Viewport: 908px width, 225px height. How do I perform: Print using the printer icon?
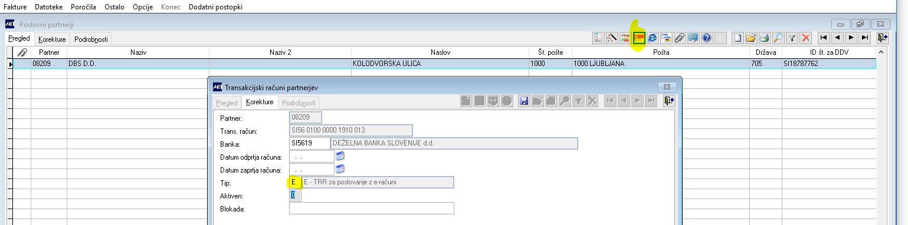tap(765, 38)
